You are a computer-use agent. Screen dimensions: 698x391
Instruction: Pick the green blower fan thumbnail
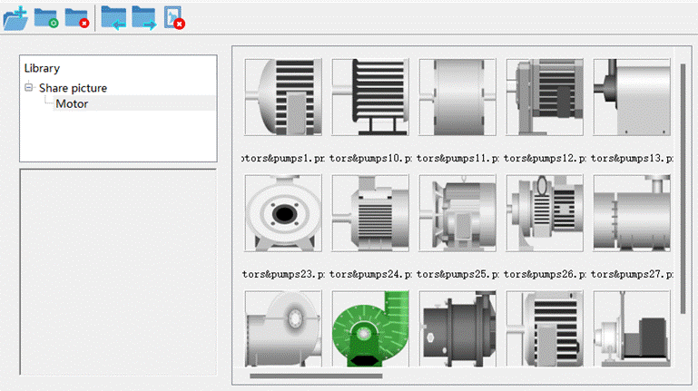tap(368, 328)
